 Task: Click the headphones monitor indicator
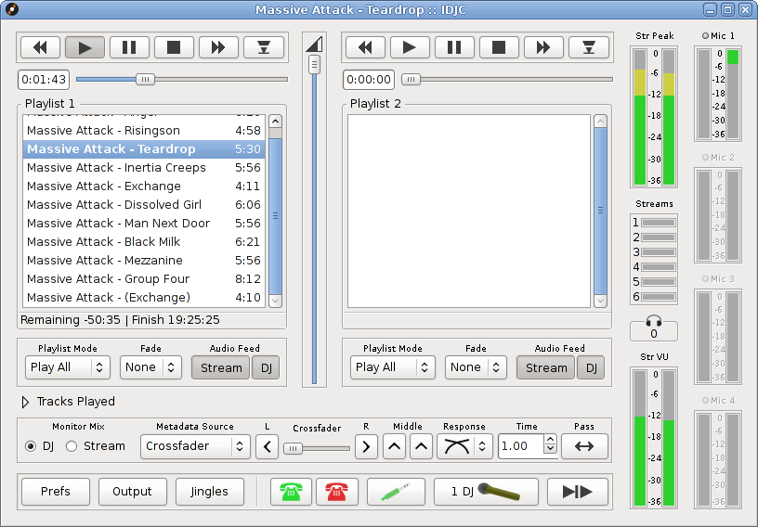coord(654,328)
